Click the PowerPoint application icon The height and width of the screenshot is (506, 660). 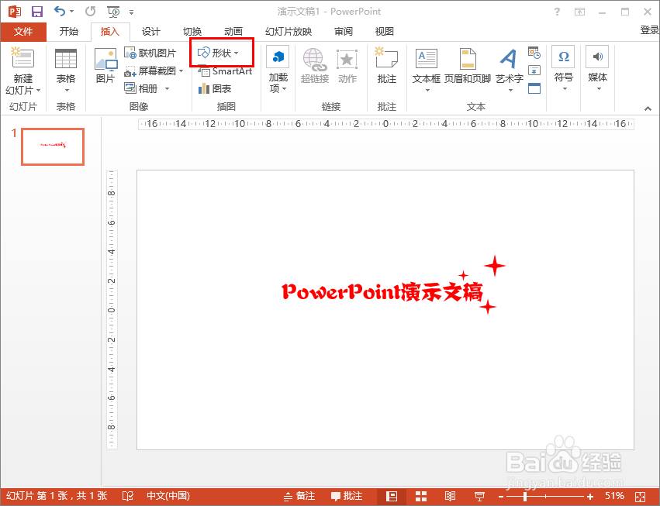tap(15, 12)
